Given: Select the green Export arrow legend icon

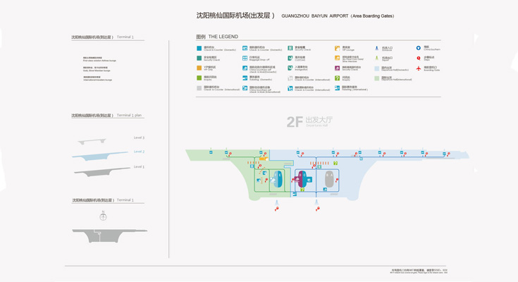Looking at the screenshot, I should tap(376, 59).
